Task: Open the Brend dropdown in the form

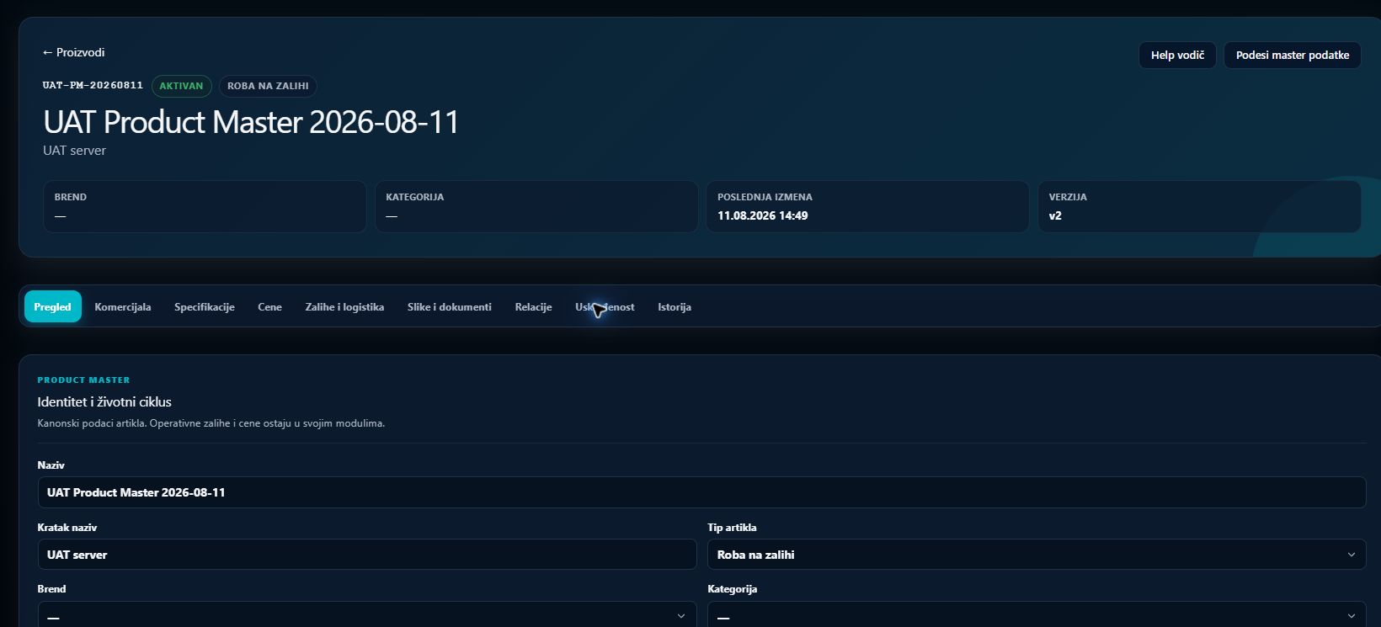Action: [x=367, y=616]
